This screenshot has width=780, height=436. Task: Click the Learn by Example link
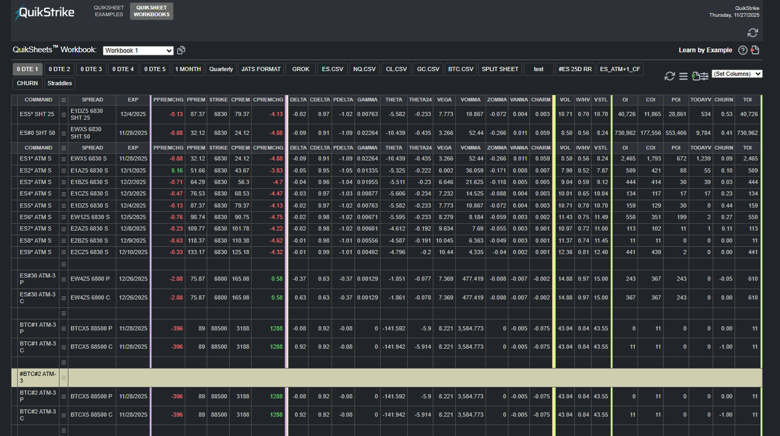click(x=705, y=50)
